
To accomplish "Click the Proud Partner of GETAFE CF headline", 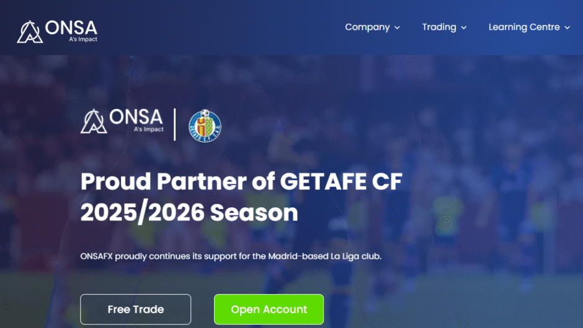I will point(241,181).
